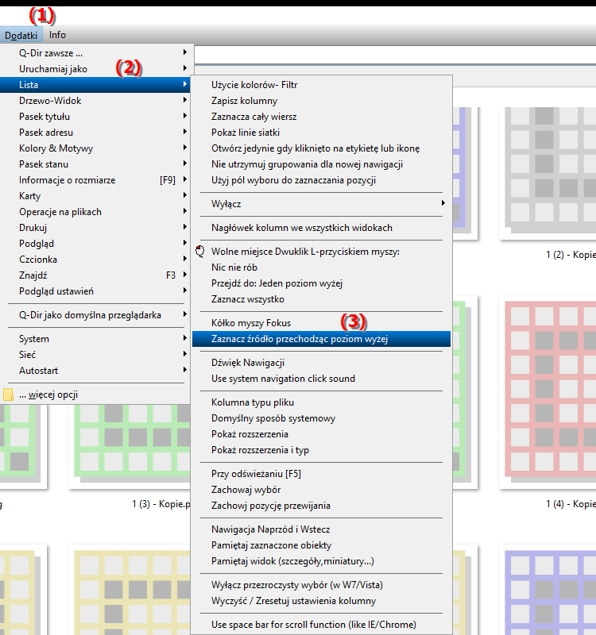Click 'Wolne miejsce Dwuklik L-przyciskiem myszy:' entry

pos(321,252)
